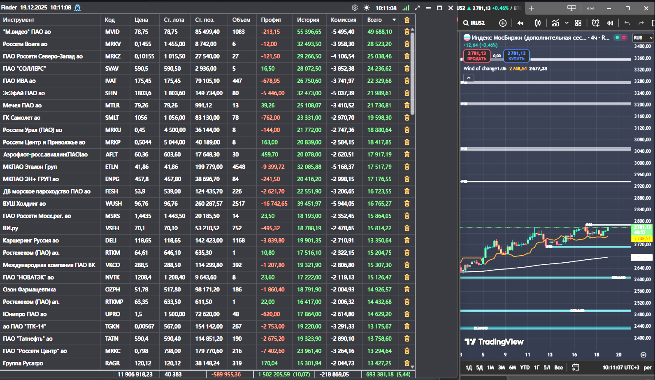Set chart range to 1М
The width and height of the screenshot is (655, 380).
tap(490, 367)
